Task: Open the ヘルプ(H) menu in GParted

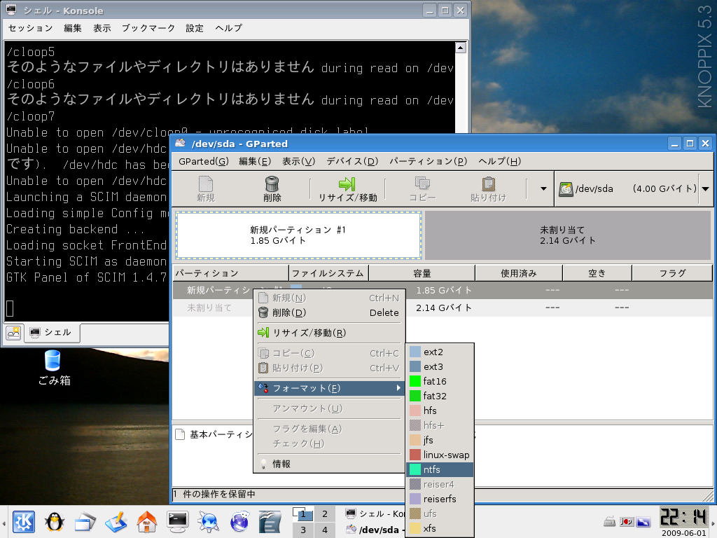Action: (x=499, y=161)
